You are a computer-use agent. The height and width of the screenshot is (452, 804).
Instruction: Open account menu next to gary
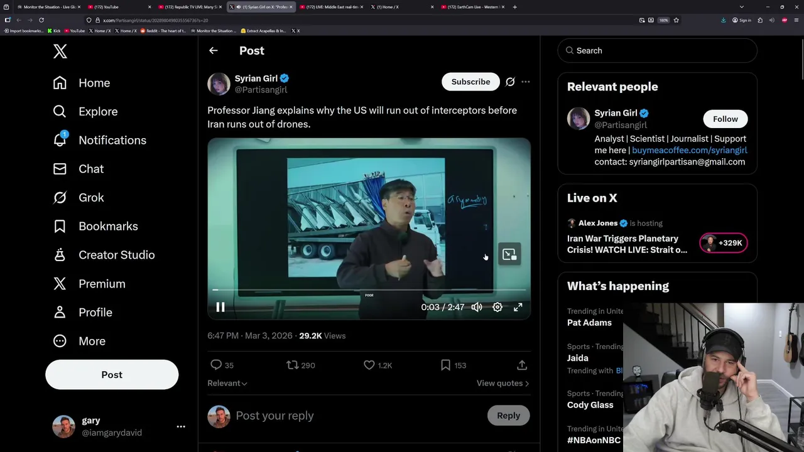click(x=181, y=426)
